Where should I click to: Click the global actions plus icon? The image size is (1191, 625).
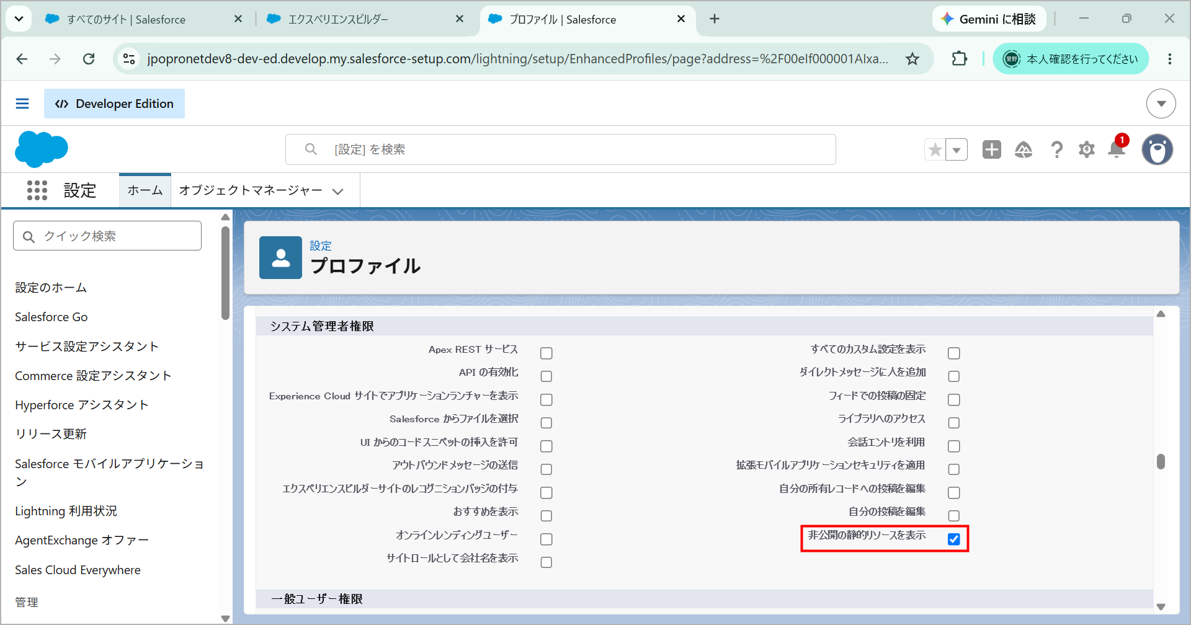[x=992, y=149]
